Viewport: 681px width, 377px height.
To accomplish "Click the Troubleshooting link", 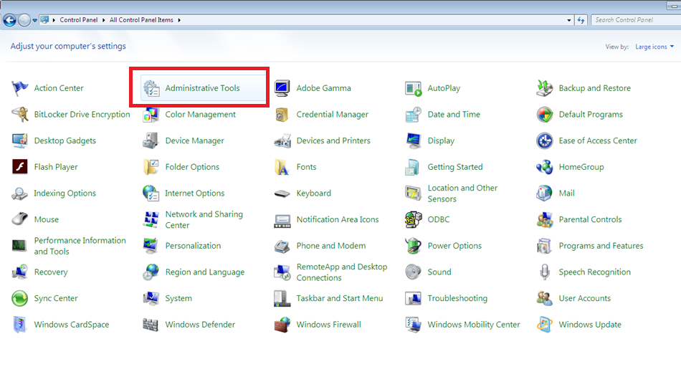I will [457, 298].
